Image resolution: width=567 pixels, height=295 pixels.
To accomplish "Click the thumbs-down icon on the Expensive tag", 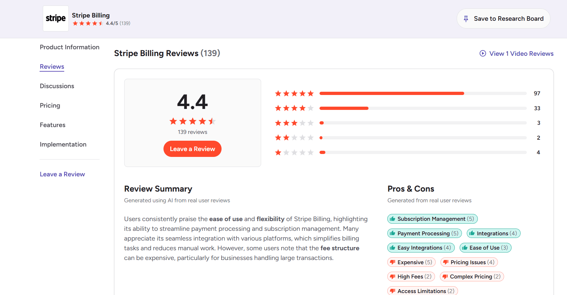I will click(392, 262).
